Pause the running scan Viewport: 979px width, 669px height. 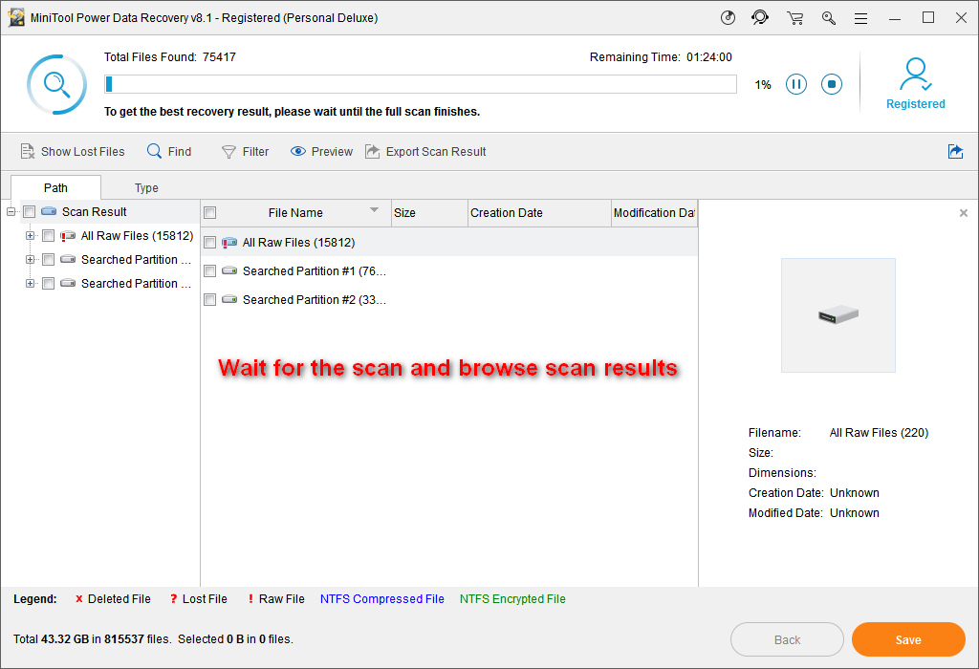(796, 84)
